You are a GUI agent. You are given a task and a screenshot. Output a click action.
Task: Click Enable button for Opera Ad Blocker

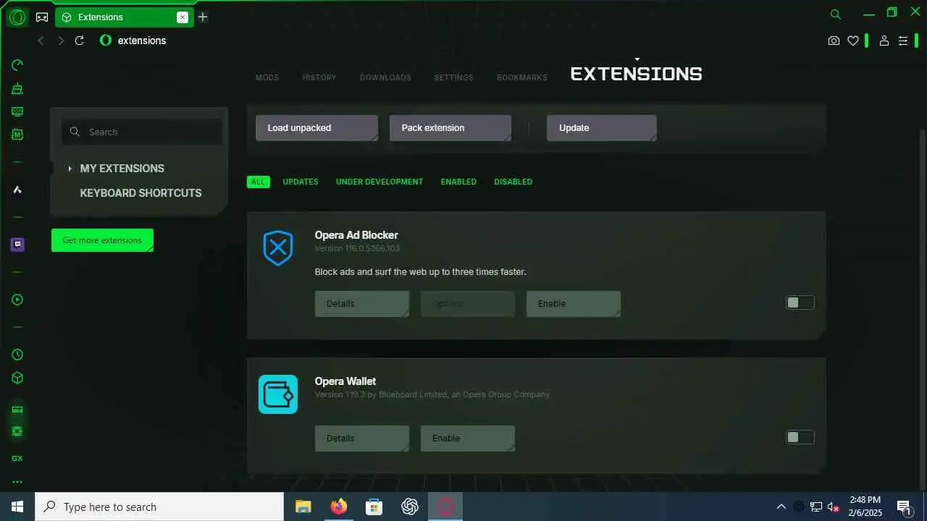(x=574, y=304)
